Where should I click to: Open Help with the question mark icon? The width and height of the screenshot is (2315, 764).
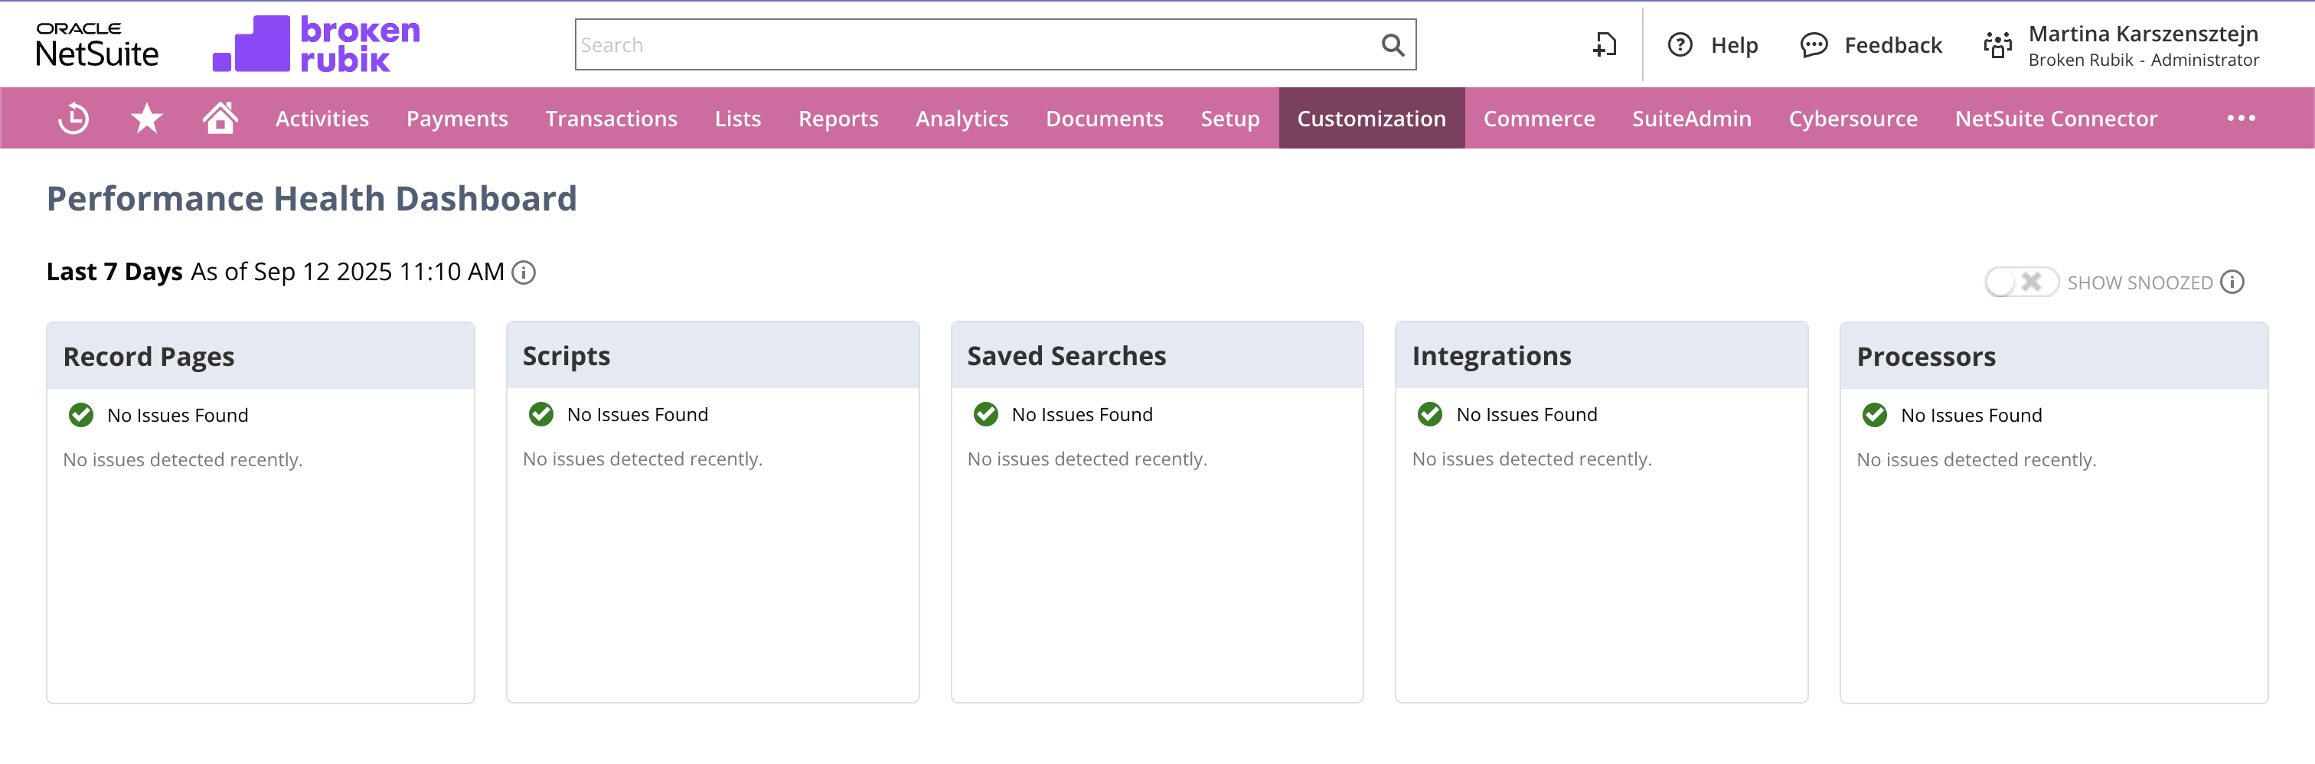1680,45
